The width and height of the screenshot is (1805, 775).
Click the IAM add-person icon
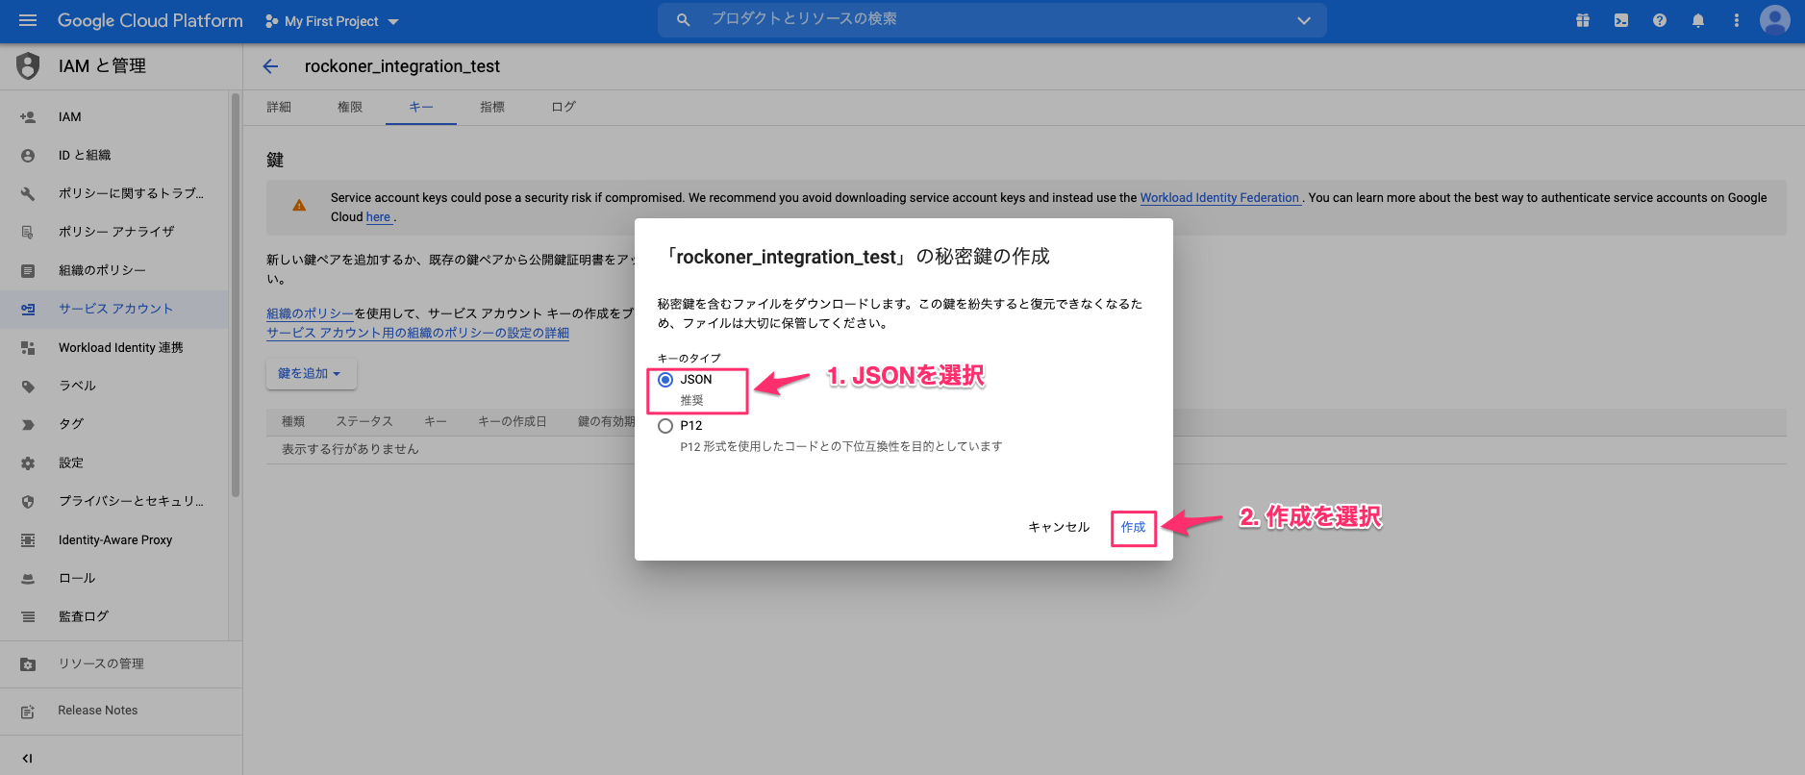[x=28, y=116]
